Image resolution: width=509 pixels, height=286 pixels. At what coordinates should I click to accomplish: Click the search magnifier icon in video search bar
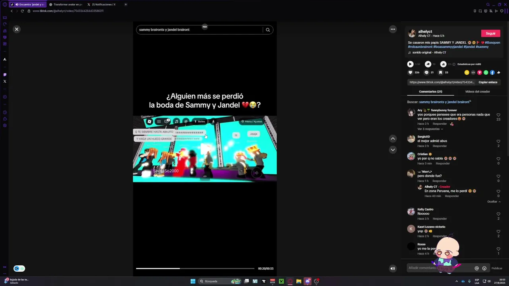268,29
